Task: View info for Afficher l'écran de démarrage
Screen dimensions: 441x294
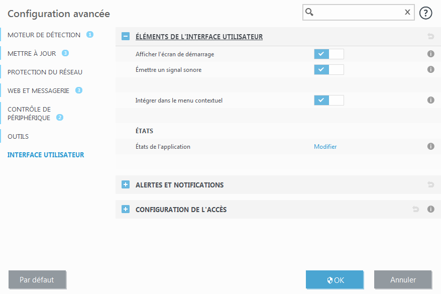Action: (x=430, y=54)
